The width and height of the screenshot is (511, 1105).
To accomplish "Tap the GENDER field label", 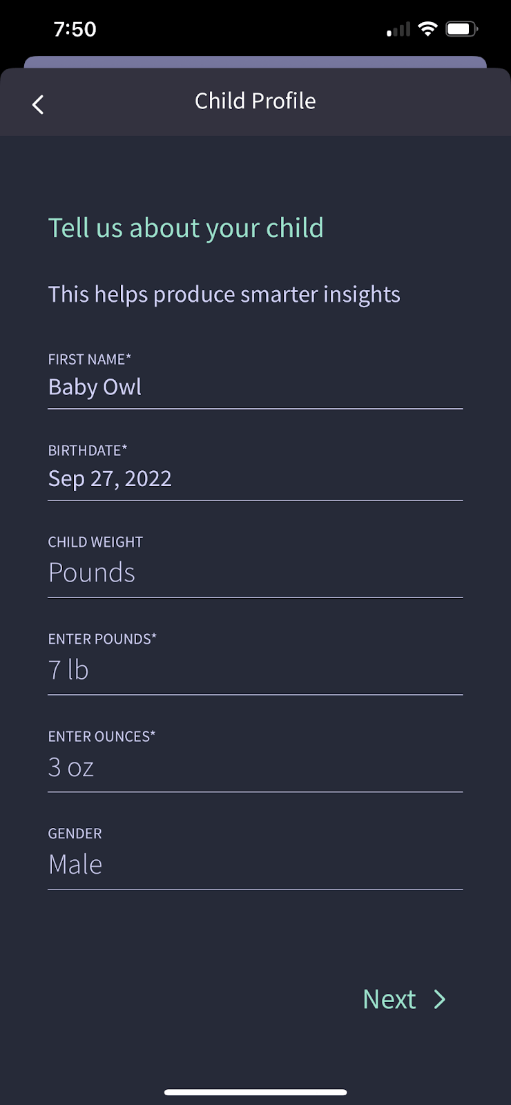I will coord(75,834).
